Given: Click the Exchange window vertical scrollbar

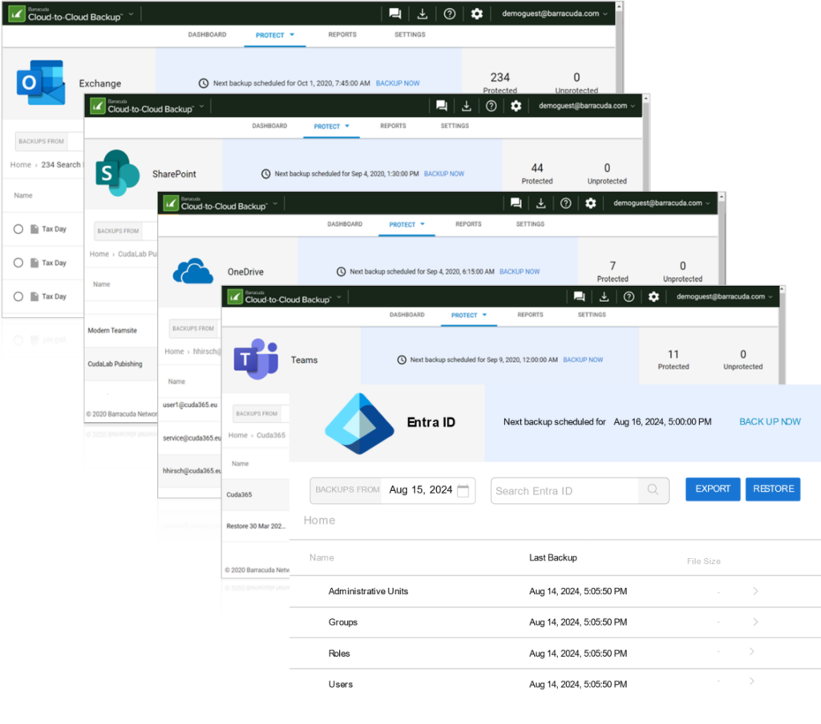Looking at the screenshot, I should click(619, 47).
